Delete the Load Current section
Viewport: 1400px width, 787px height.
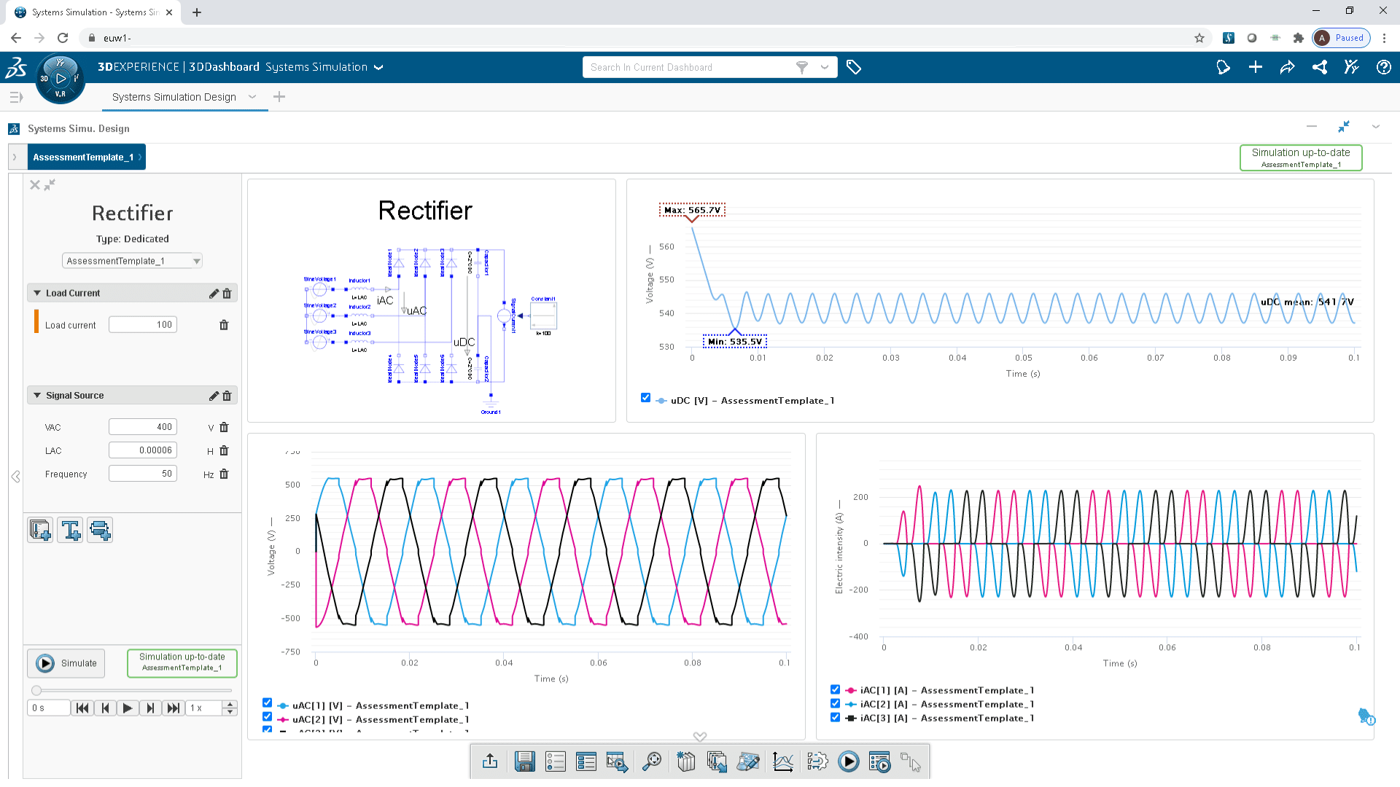[227, 293]
